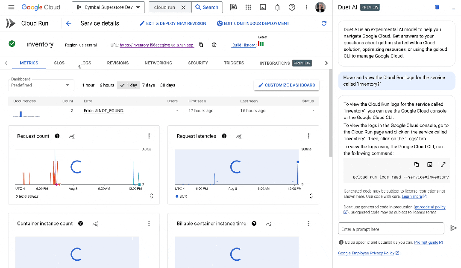
Task: Open the Build History link
Action: coord(244,45)
